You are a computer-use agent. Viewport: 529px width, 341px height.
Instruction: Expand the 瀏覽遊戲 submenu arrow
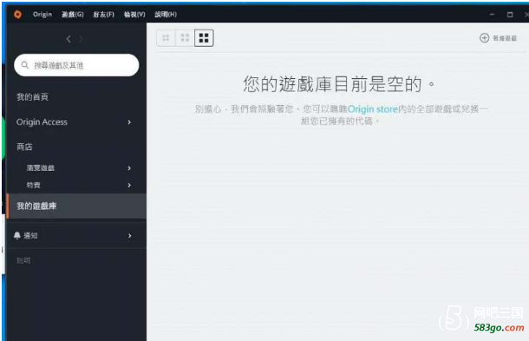(x=129, y=168)
